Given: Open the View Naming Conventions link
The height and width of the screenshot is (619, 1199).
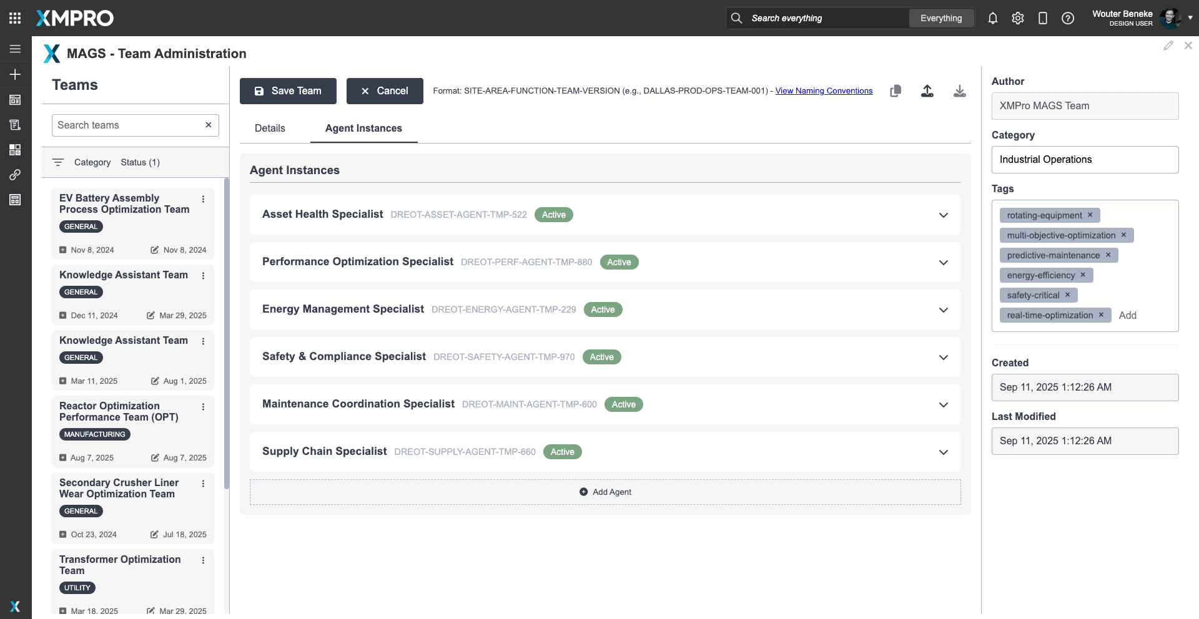Looking at the screenshot, I should click(x=823, y=90).
